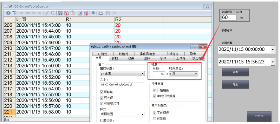Open the help icon in the table toolbar
Viewport: 280px width, 124px height.
coord(8,13)
